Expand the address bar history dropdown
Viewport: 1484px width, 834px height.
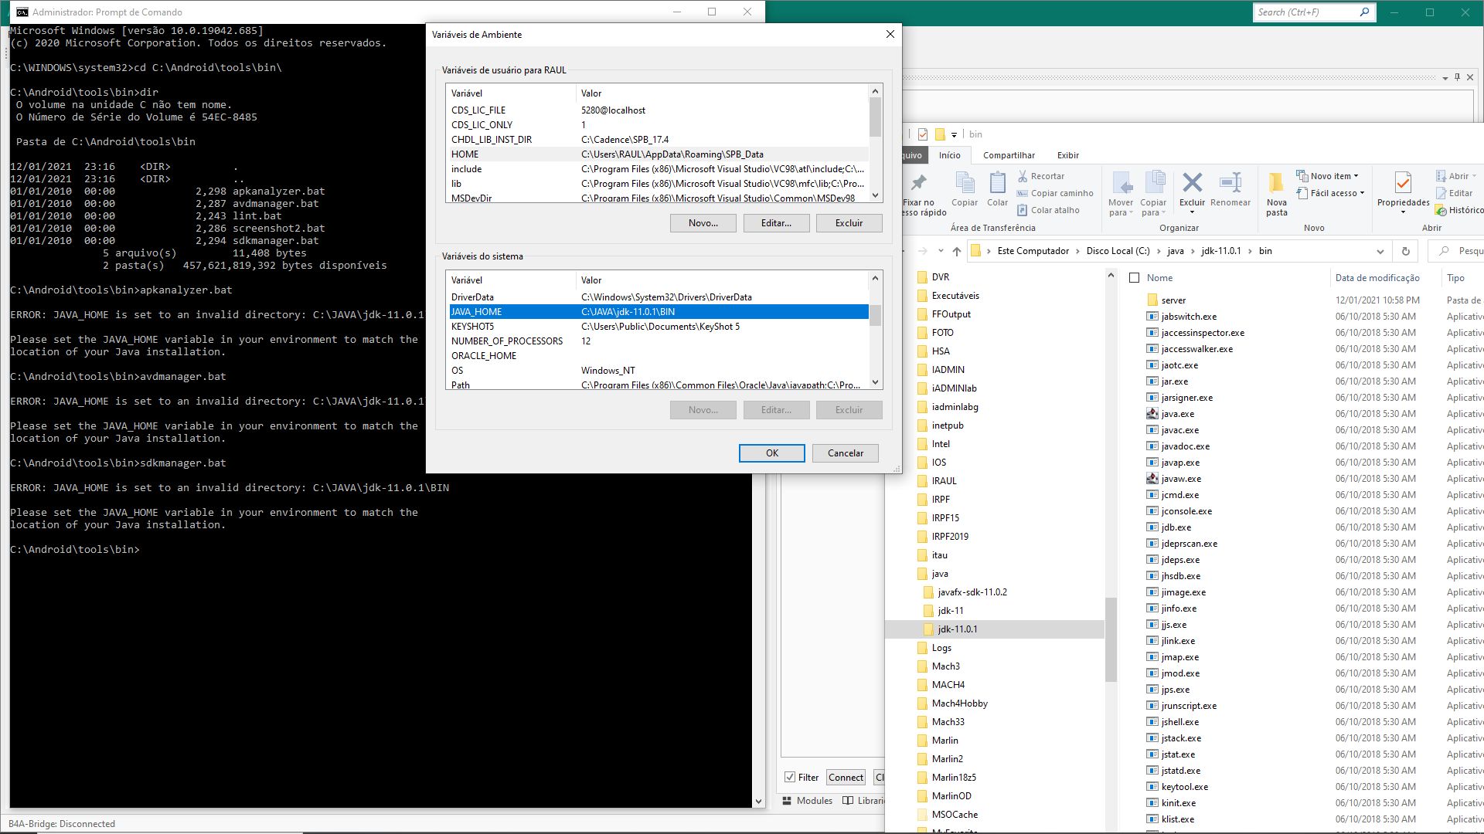(x=1380, y=251)
